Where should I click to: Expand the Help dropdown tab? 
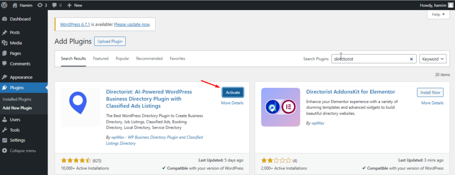click(x=438, y=15)
